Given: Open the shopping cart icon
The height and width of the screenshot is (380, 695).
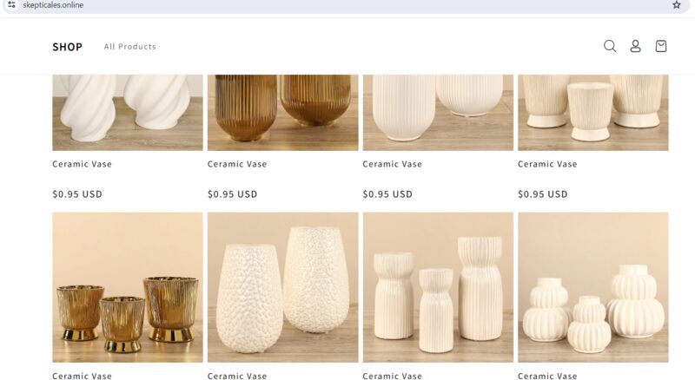Looking at the screenshot, I should coord(661,46).
